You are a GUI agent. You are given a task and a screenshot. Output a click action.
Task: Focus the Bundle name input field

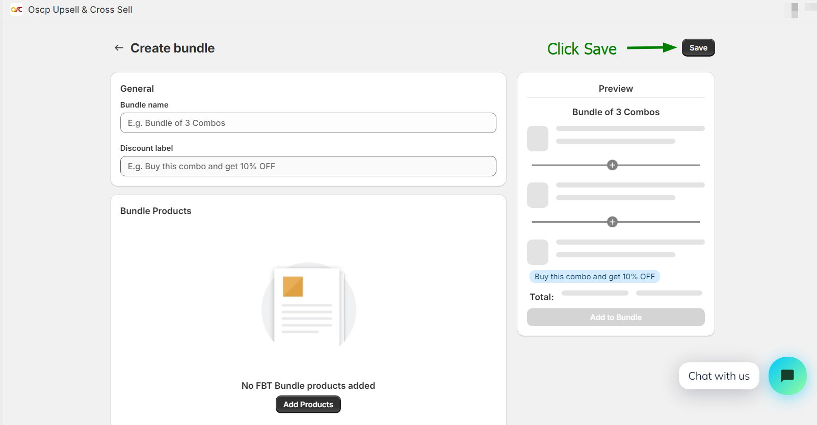coord(308,123)
